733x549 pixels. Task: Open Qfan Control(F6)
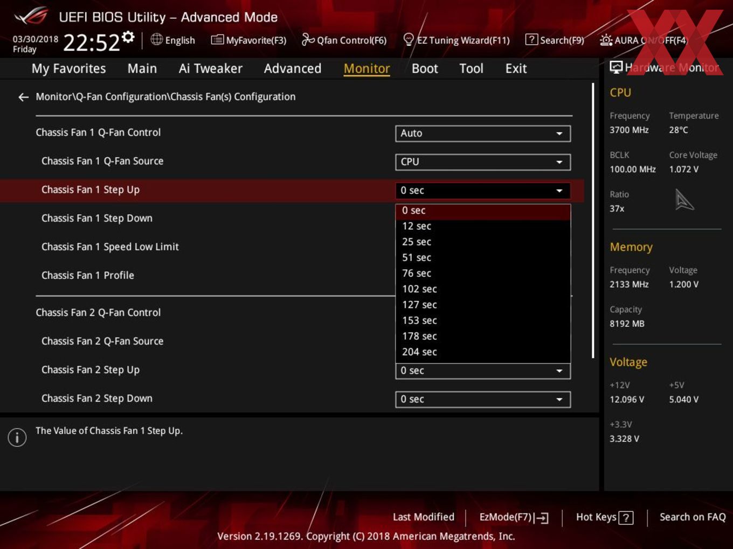click(x=344, y=40)
